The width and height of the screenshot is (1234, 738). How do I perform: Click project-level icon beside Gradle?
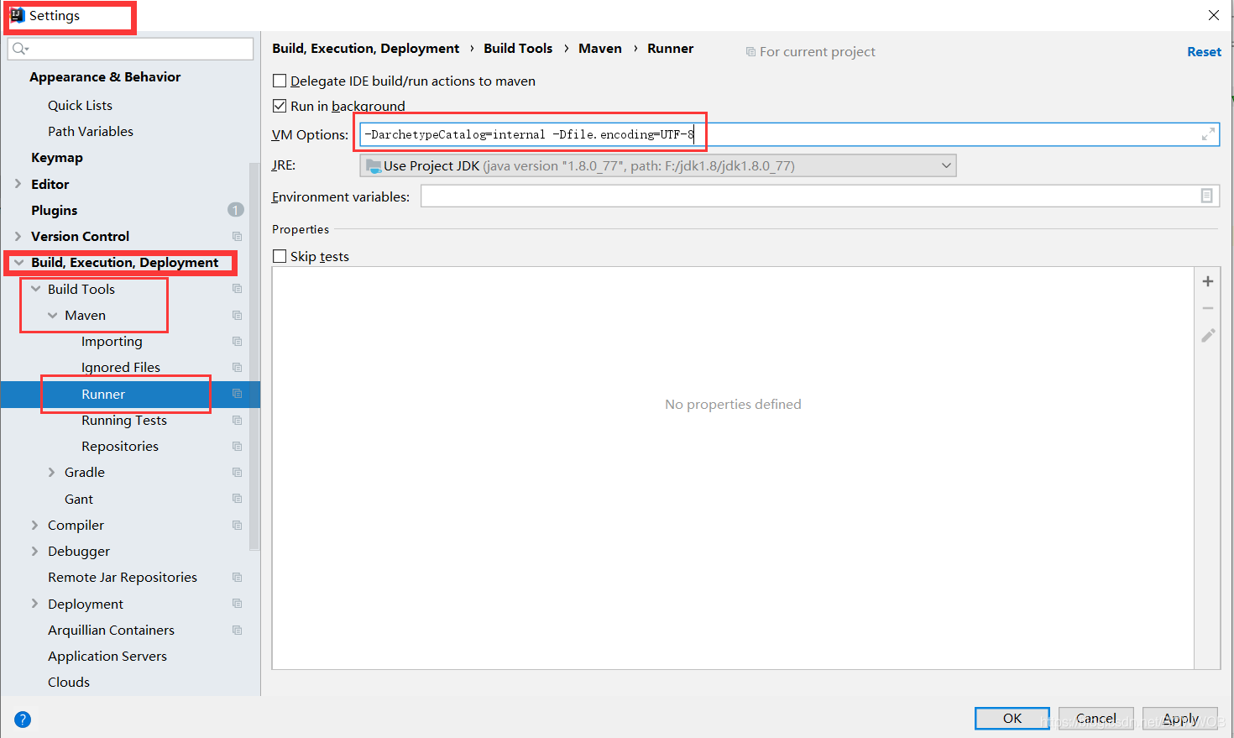click(237, 473)
